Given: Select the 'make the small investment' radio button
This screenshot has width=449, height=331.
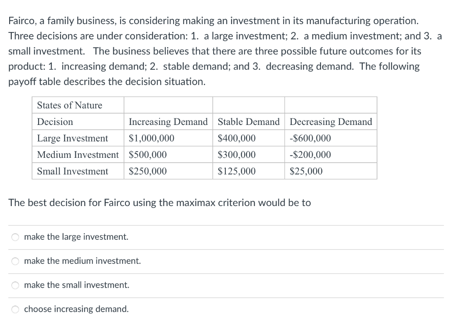Looking at the screenshot, I should 15,285.
